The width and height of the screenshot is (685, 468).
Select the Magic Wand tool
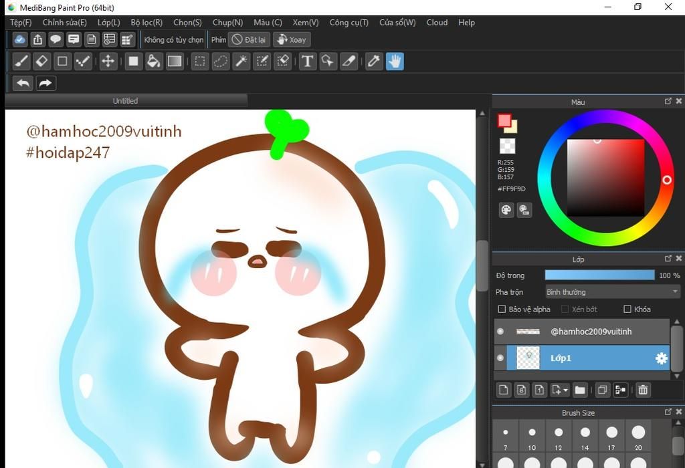point(241,62)
